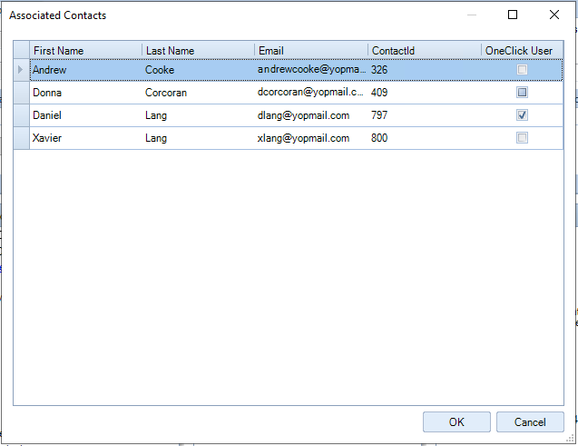Toggle OneClick User checkbox for Donna Corcoran
Screen dimensions: 578x446
pos(522,93)
